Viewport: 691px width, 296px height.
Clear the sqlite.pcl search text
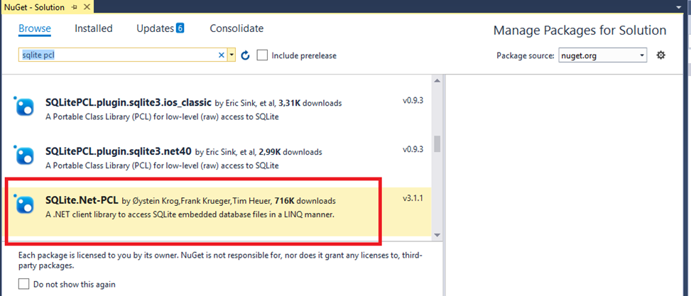point(221,55)
